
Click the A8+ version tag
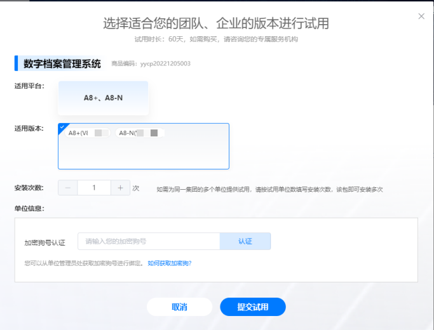(88, 133)
